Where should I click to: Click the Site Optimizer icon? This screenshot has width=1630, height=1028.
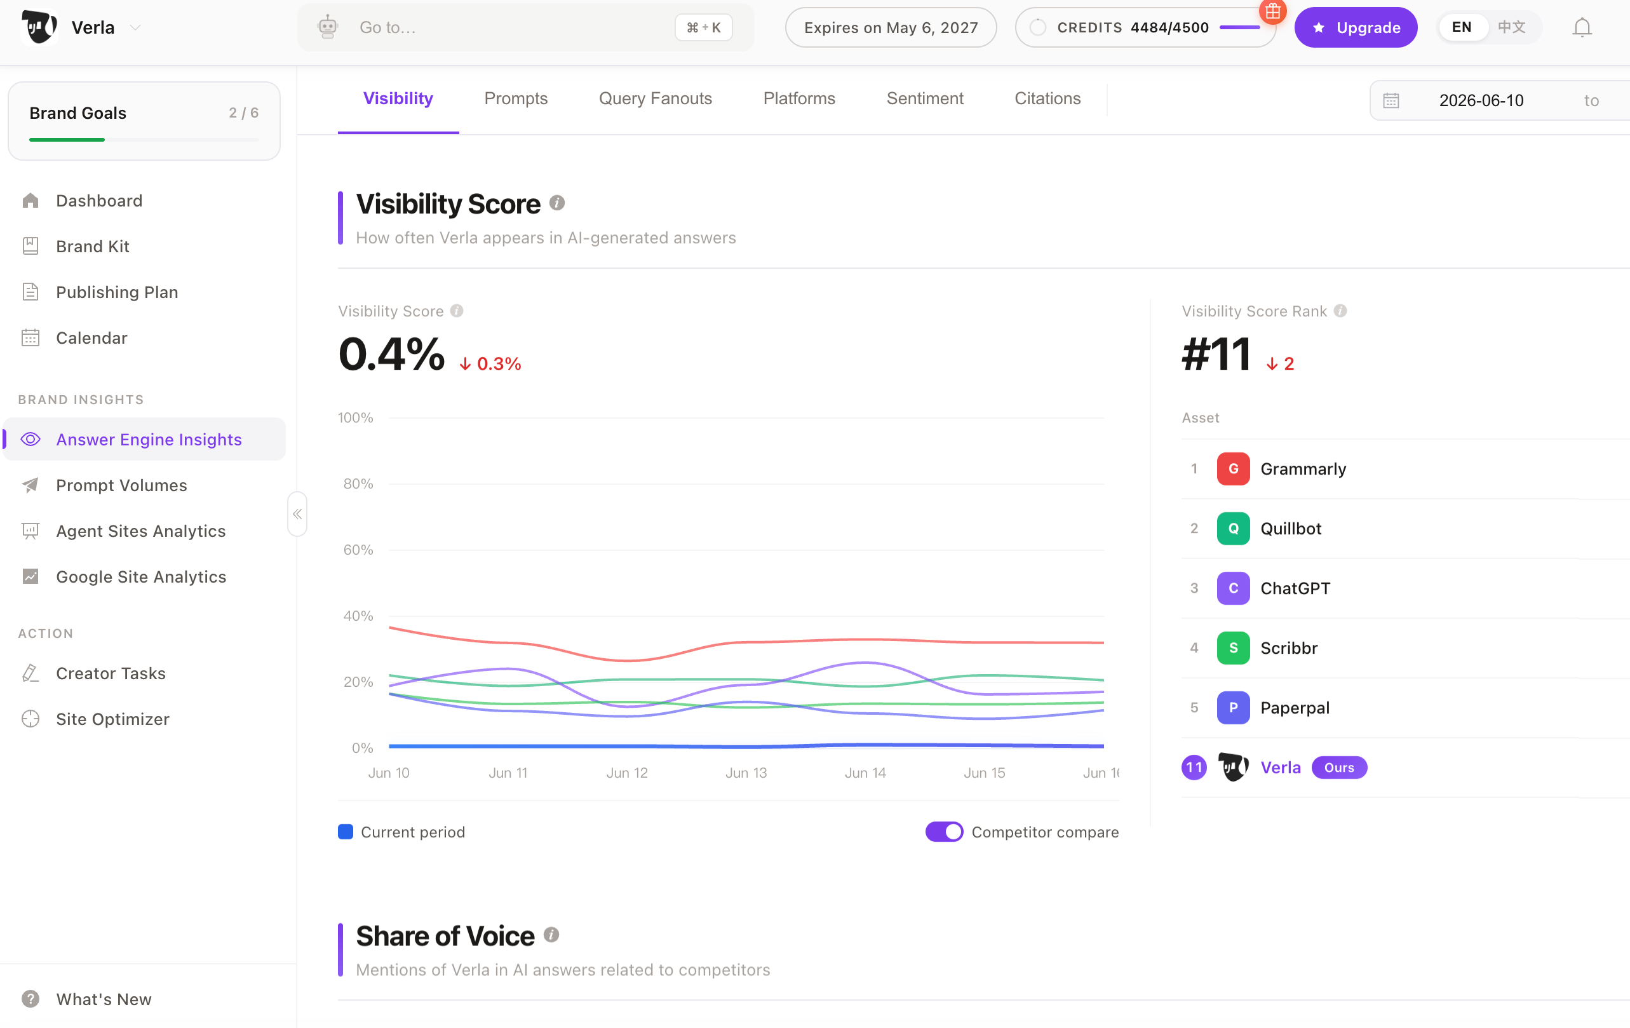pyautogui.click(x=30, y=719)
